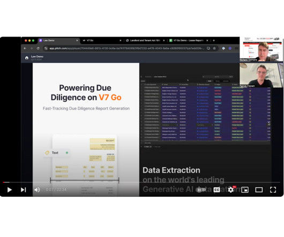Toggle closed captions
Screen dimensions: 284x237
tap(216, 190)
